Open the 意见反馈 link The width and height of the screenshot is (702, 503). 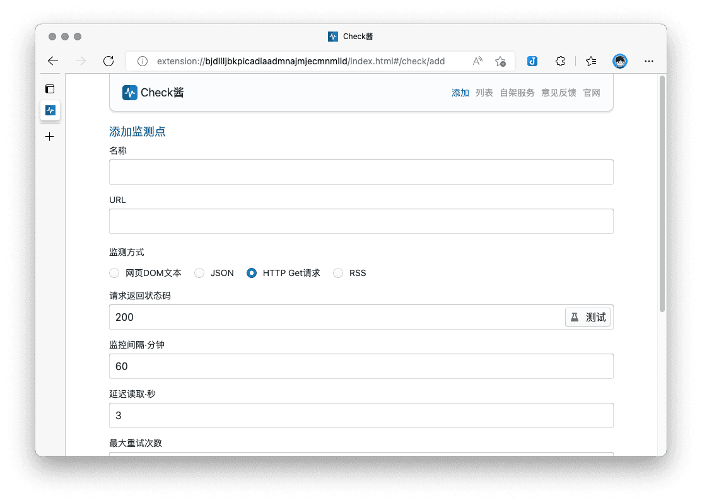[558, 93]
